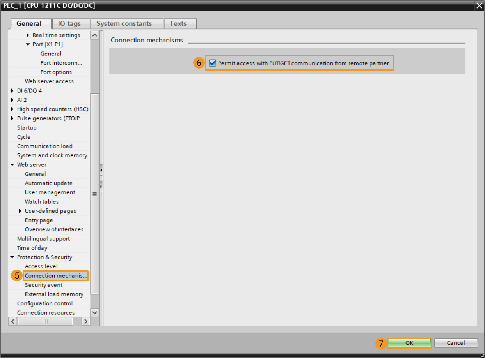Expand High speed counters (HSC)

(12, 109)
